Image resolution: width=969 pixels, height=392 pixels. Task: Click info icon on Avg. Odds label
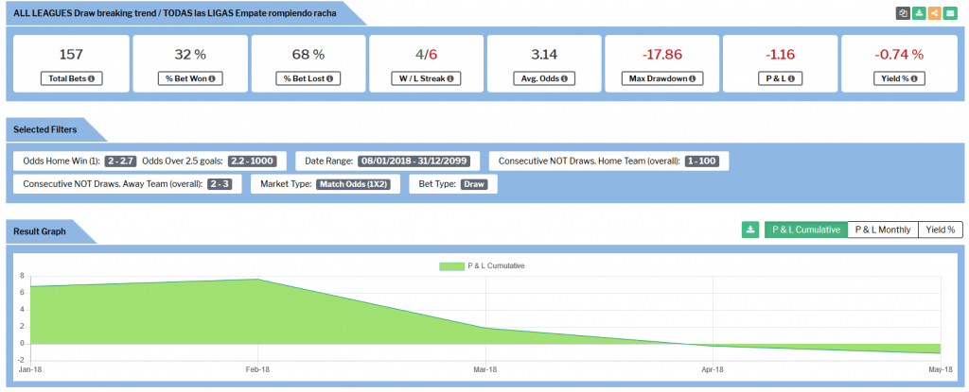(564, 78)
